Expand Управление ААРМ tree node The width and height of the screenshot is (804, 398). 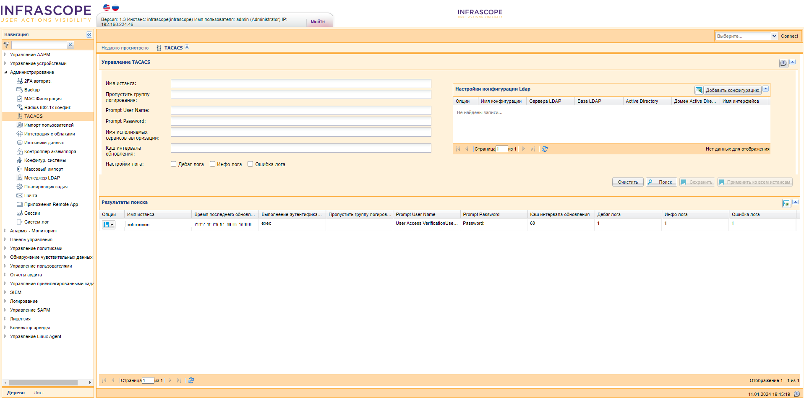(x=5, y=55)
